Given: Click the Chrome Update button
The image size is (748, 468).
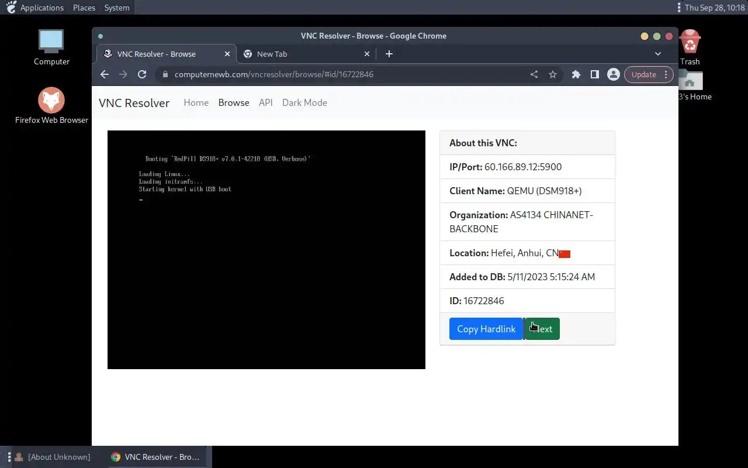Looking at the screenshot, I should click(649, 74).
